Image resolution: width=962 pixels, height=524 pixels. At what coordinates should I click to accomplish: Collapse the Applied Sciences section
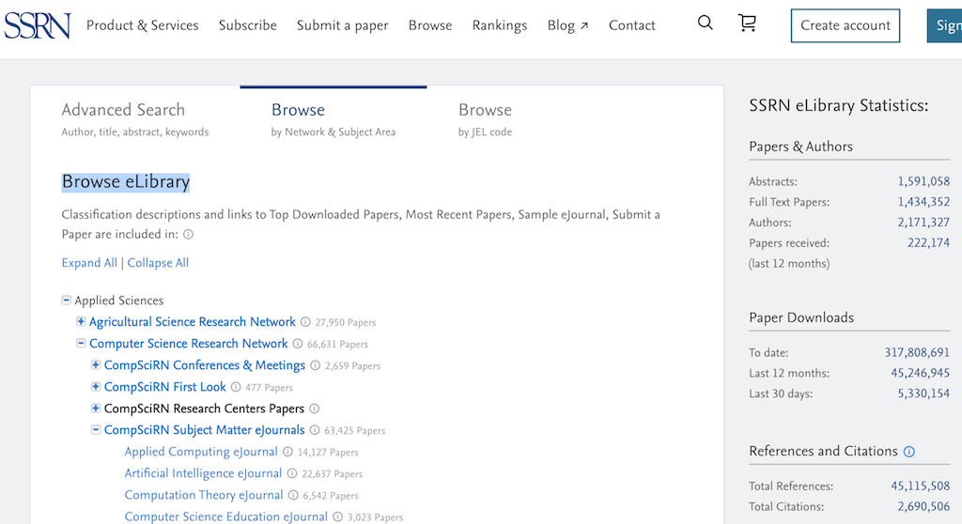coord(67,301)
